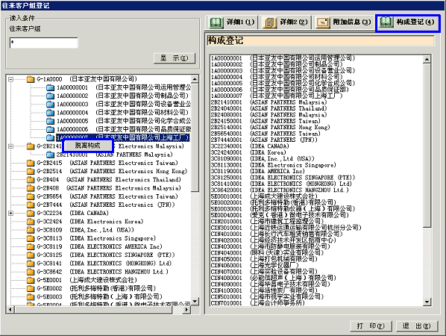Click the 显示 button

pyautogui.click(x=175, y=58)
